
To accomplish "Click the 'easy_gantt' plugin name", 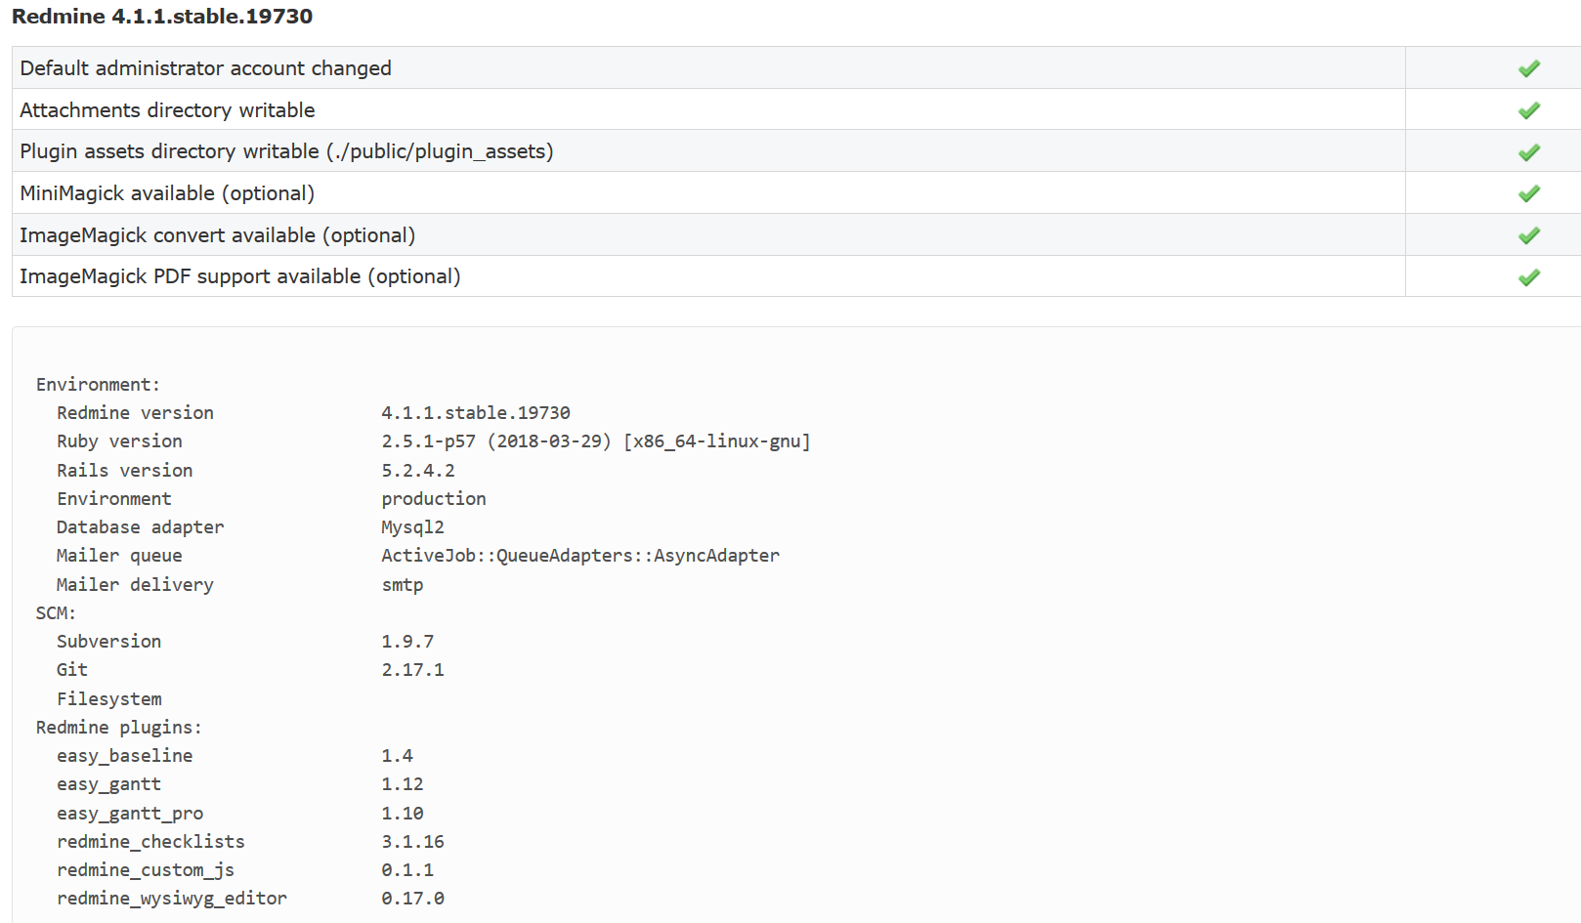I will tap(108, 784).
